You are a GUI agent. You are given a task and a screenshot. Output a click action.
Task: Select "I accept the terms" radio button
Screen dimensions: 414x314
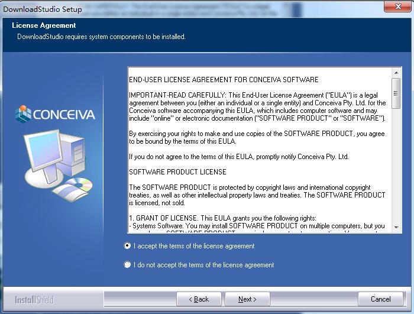(127, 246)
